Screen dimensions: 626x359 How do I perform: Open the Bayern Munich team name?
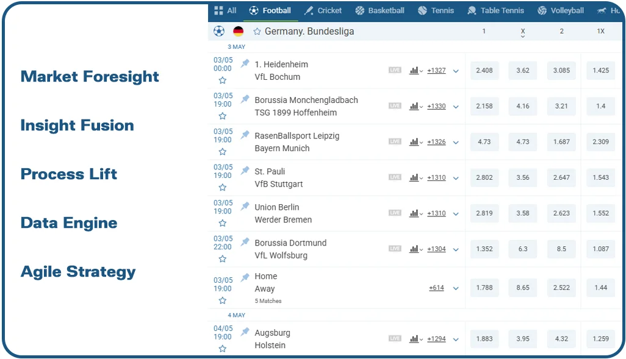pyautogui.click(x=282, y=148)
